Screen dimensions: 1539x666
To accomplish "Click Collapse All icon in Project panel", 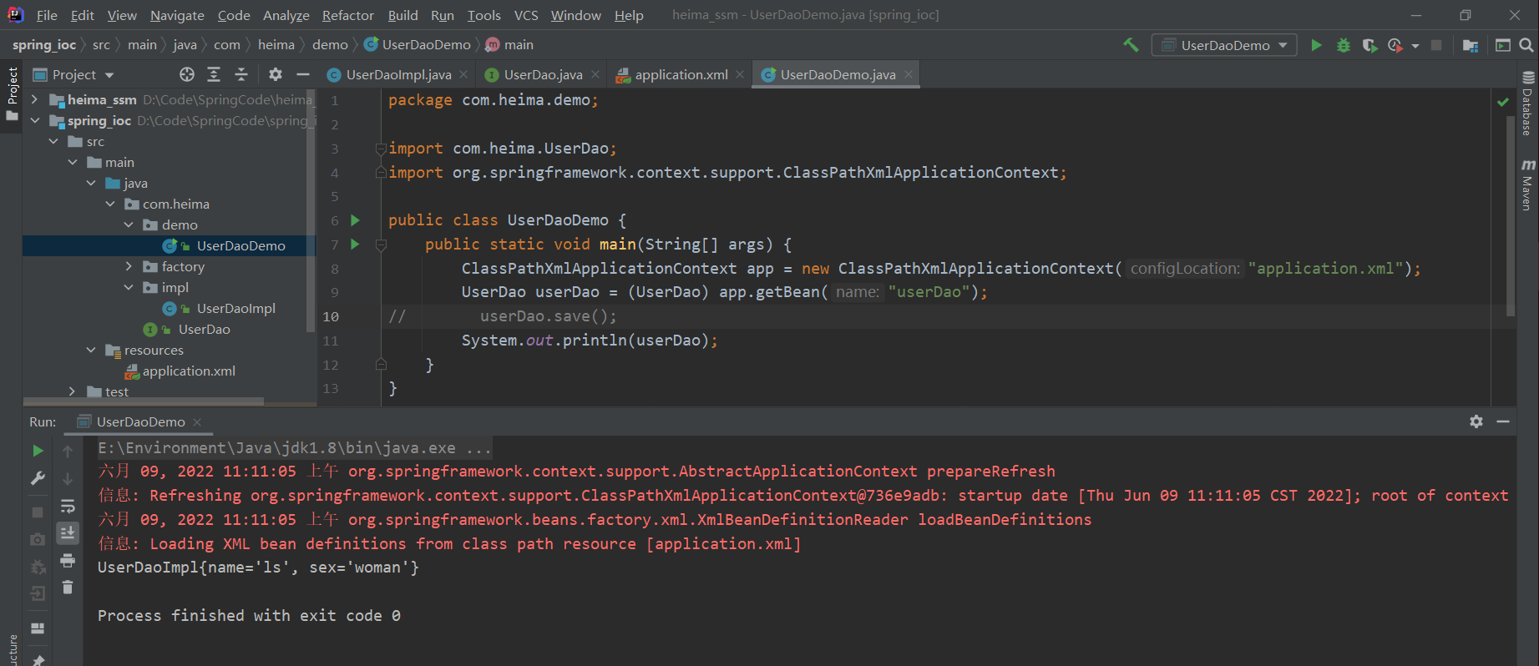I will [241, 74].
